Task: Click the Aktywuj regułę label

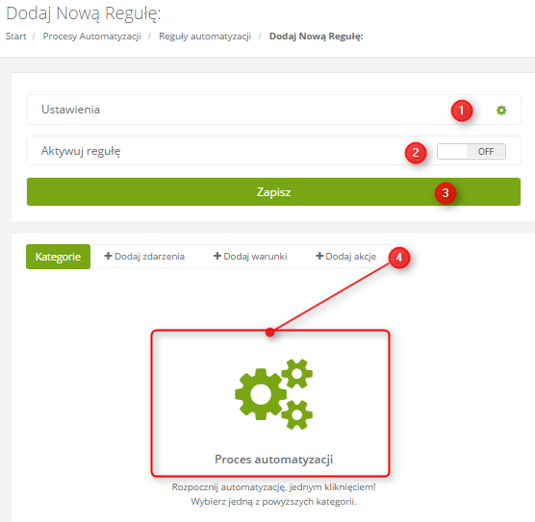Action: click(x=81, y=151)
